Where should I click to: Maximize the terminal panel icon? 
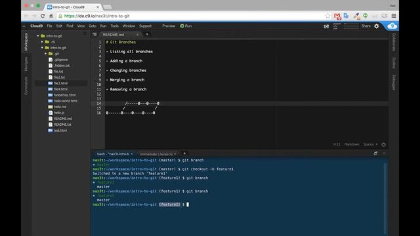pyautogui.click(x=375, y=153)
